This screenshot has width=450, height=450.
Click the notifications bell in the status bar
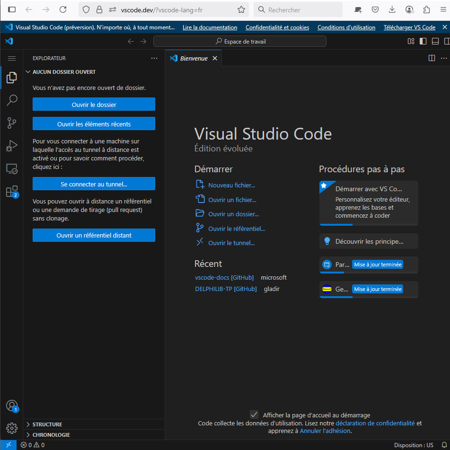click(x=444, y=445)
